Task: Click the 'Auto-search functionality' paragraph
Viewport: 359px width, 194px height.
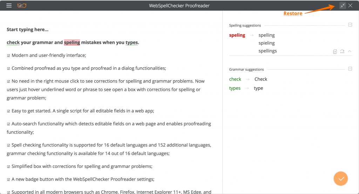Action: [x=109, y=128]
